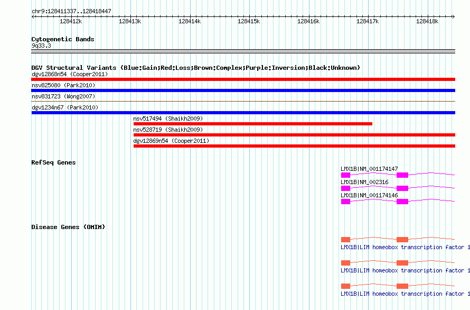Viewport: 470px width, 310px height.
Task: Select the right magenta exon of NM_001174146
Action: click(x=402, y=202)
